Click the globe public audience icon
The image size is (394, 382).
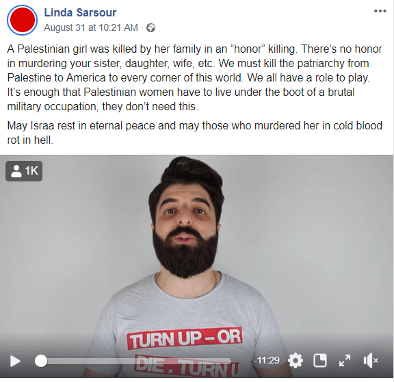150,27
